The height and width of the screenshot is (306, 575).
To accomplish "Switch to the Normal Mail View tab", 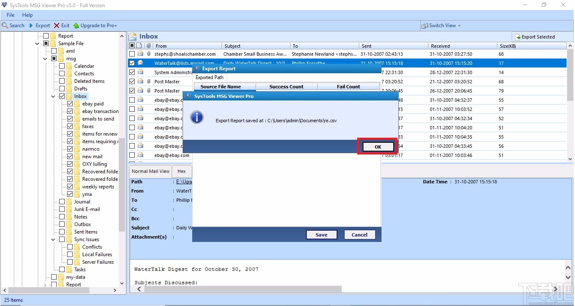I will tap(151, 171).
